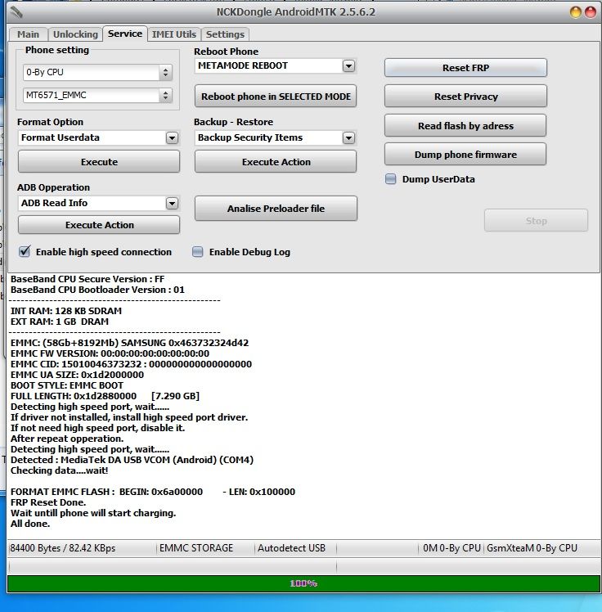The width and height of the screenshot is (602, 612).
Task: Click Analise Preloader file button
Action: pos(276,209)
